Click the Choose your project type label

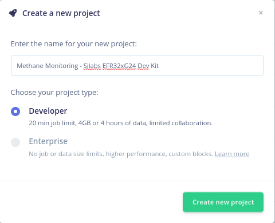[54, 93]
